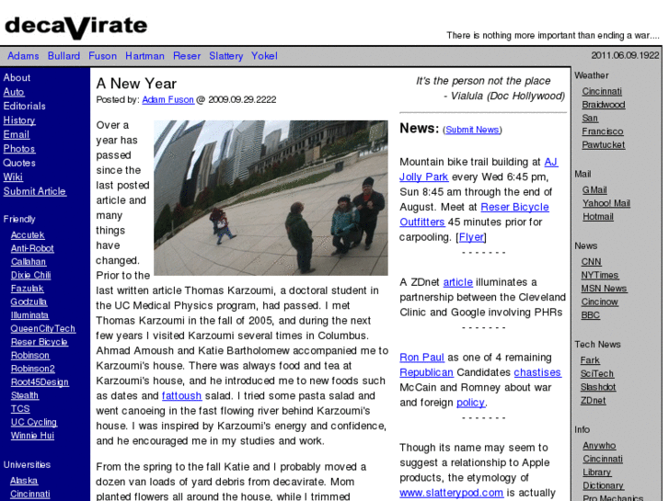Viewport: 669px width, 501px height.
Task: Open the Hartman author tab
Action: [x=144, y=56]
